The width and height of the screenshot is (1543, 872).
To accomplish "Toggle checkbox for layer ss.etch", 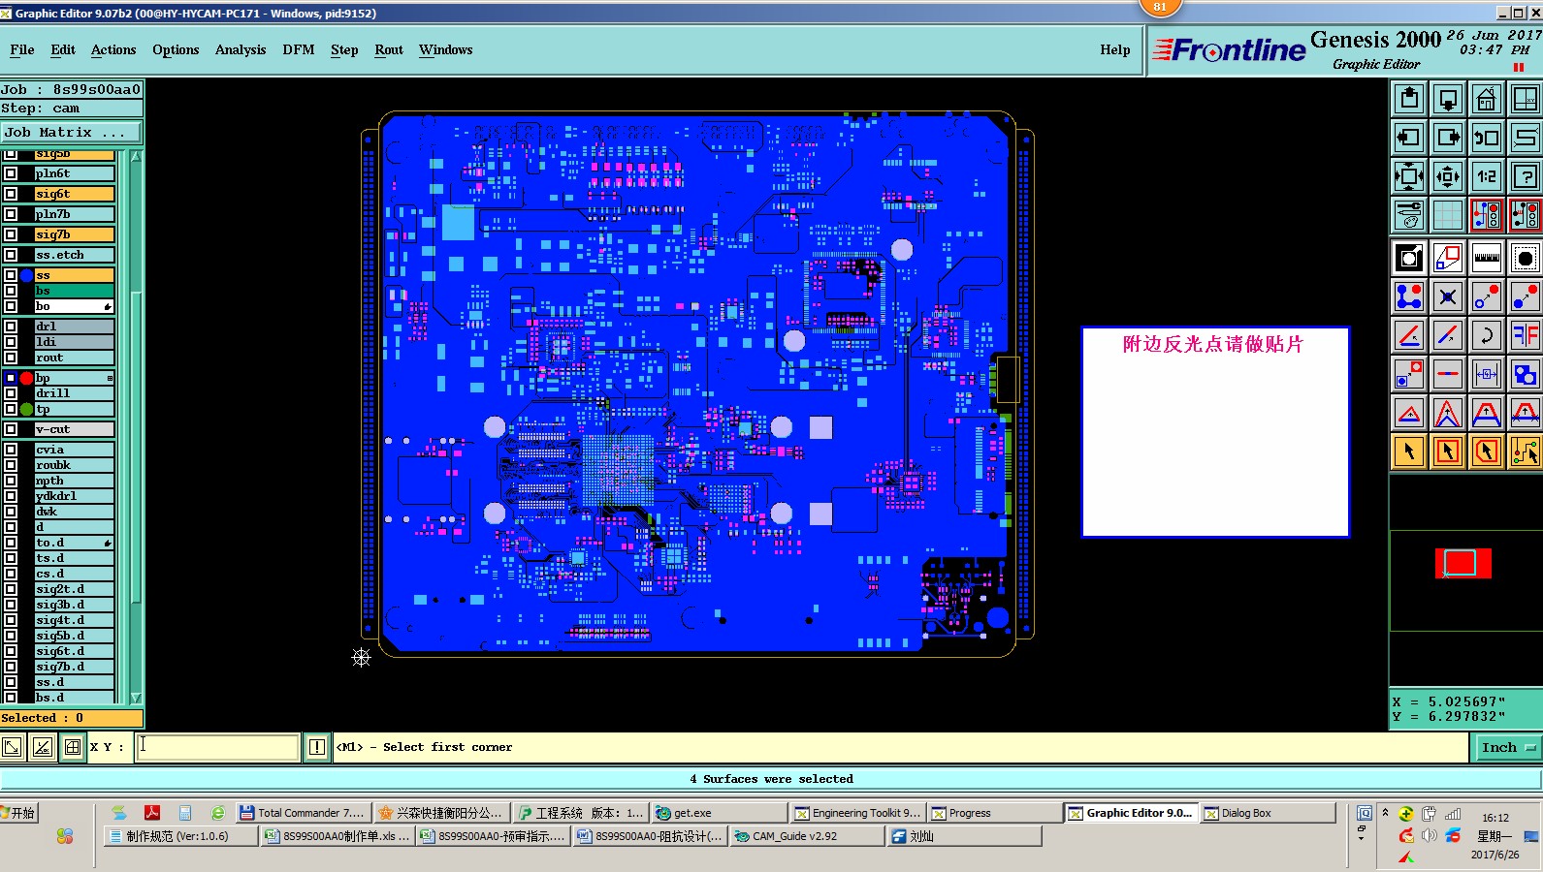I will (11, 255).
